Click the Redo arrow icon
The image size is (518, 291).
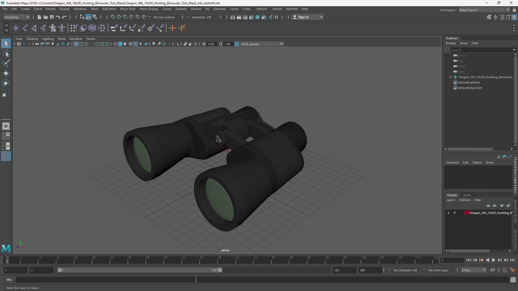point(64,17)
